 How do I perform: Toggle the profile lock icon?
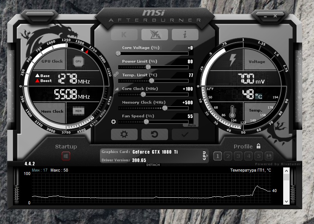[x=258, y=146]
